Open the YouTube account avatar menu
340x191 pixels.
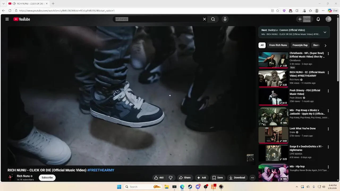pos(329,19)
